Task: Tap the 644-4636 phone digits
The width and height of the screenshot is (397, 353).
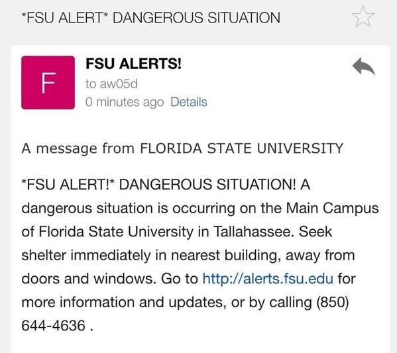Action: (x=54, y=325)
